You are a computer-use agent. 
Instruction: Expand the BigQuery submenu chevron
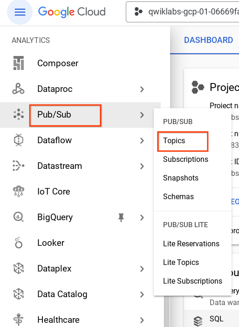click(x=142, y=217)
